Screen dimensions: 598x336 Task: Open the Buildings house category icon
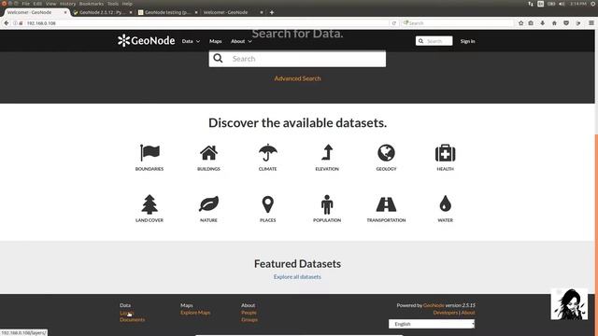click(208, 153)
